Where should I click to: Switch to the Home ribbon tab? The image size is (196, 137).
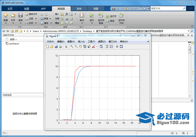coord(10,9)
